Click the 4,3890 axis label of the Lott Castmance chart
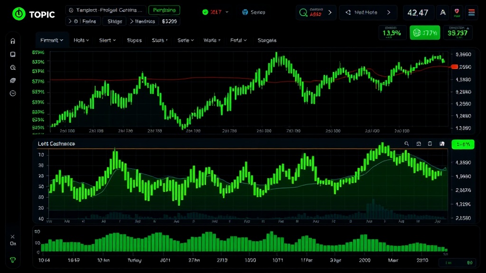The image size is (486, 273). click(463, 163)
